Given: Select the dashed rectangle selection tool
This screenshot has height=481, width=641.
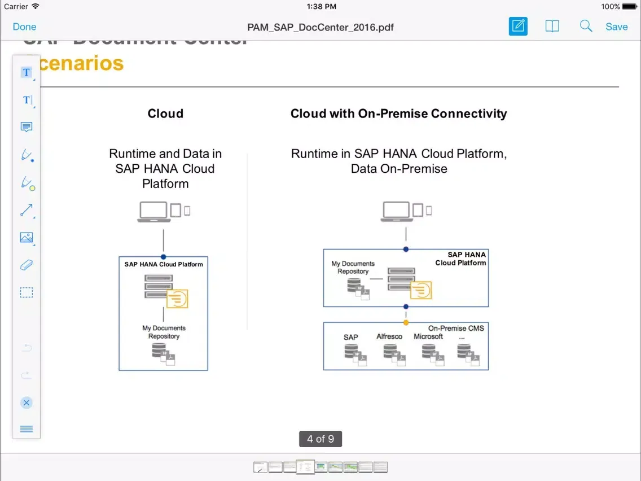Looking at the screenshot, I should (27, 292).
